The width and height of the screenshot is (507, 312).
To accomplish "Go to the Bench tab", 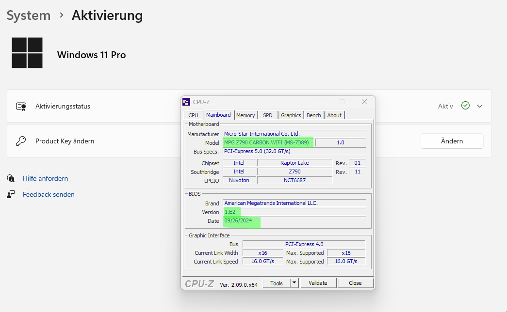I will (x=313, y=115).
